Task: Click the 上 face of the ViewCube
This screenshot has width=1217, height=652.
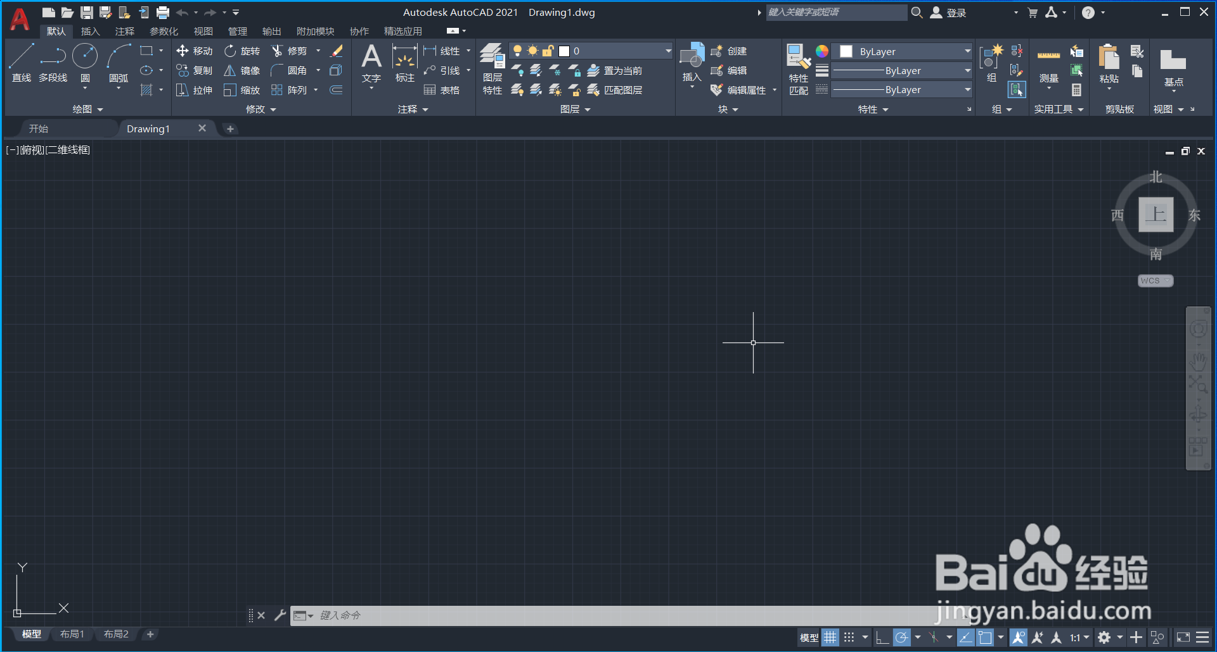Action: coord(1156,214)
